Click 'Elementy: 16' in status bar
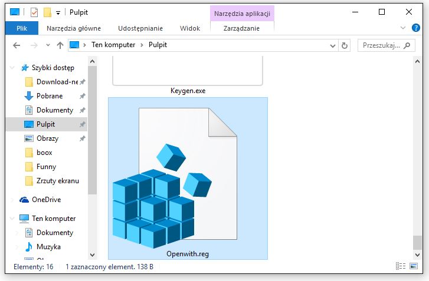 [34, 267]
